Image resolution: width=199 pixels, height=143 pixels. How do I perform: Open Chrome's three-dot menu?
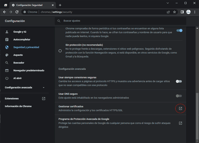coord(195,12)
